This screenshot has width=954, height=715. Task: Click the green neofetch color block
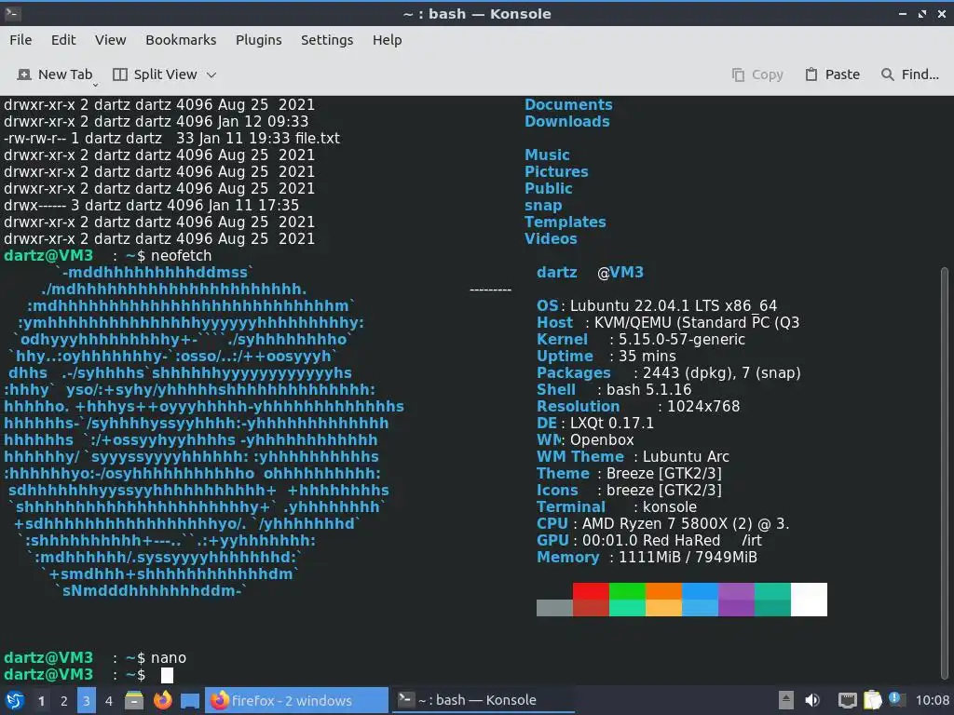627,600
